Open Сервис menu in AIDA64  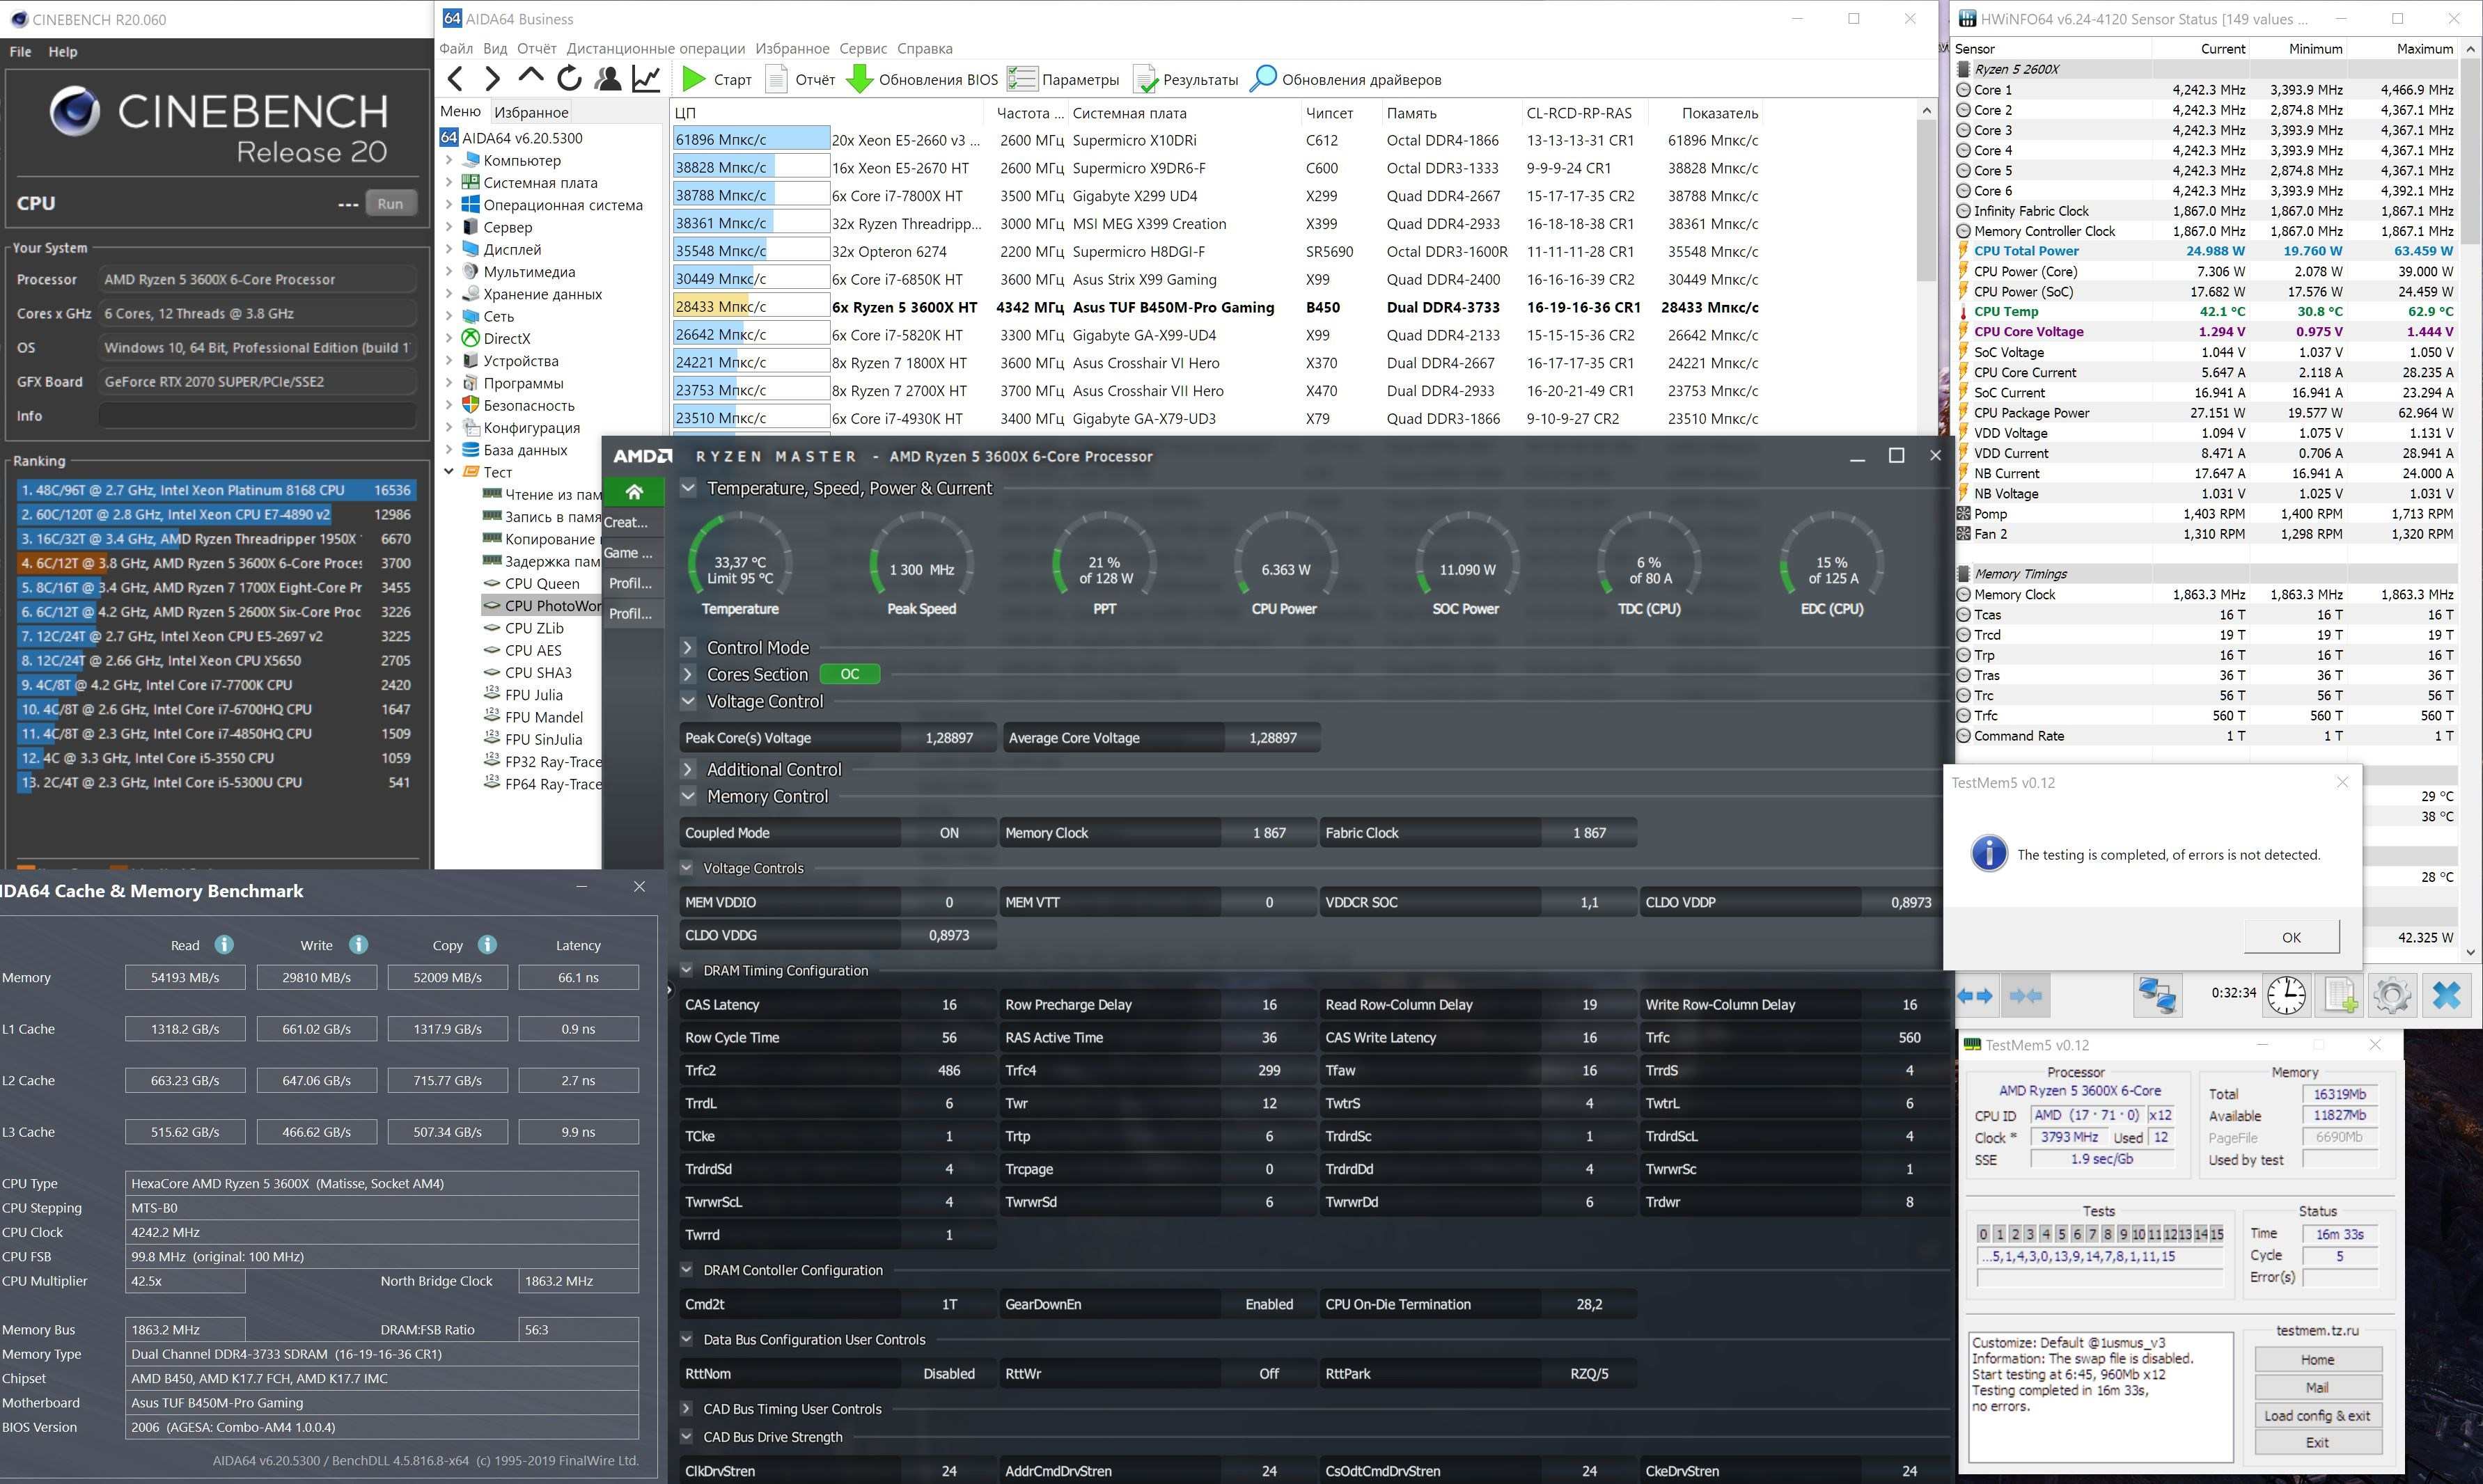pyautogui.click(x=862, y=48)
